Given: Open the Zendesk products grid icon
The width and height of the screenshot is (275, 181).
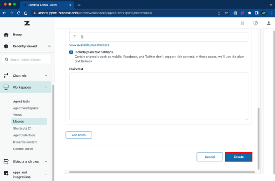Looking at the screenshot, I should [242, 23].
